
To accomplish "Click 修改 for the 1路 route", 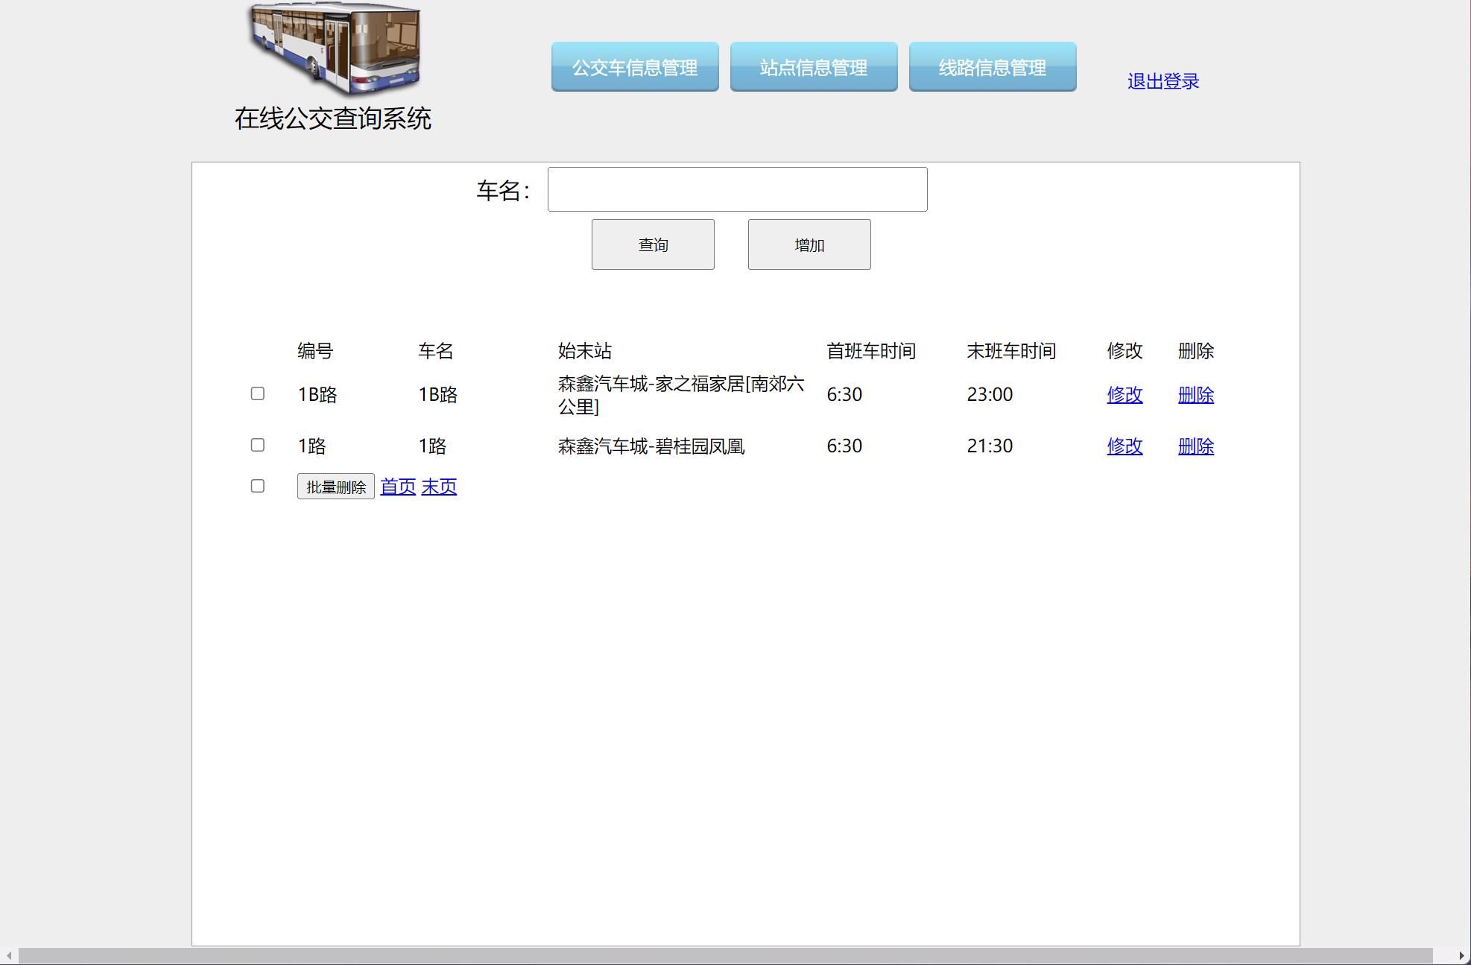I will (x=1124, y=446).
